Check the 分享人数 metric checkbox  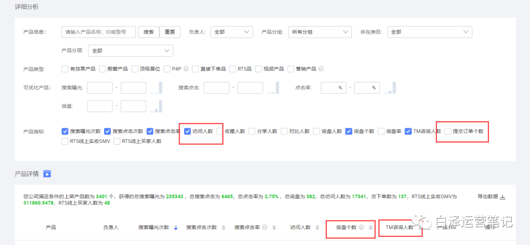click(x=252, y=131)
